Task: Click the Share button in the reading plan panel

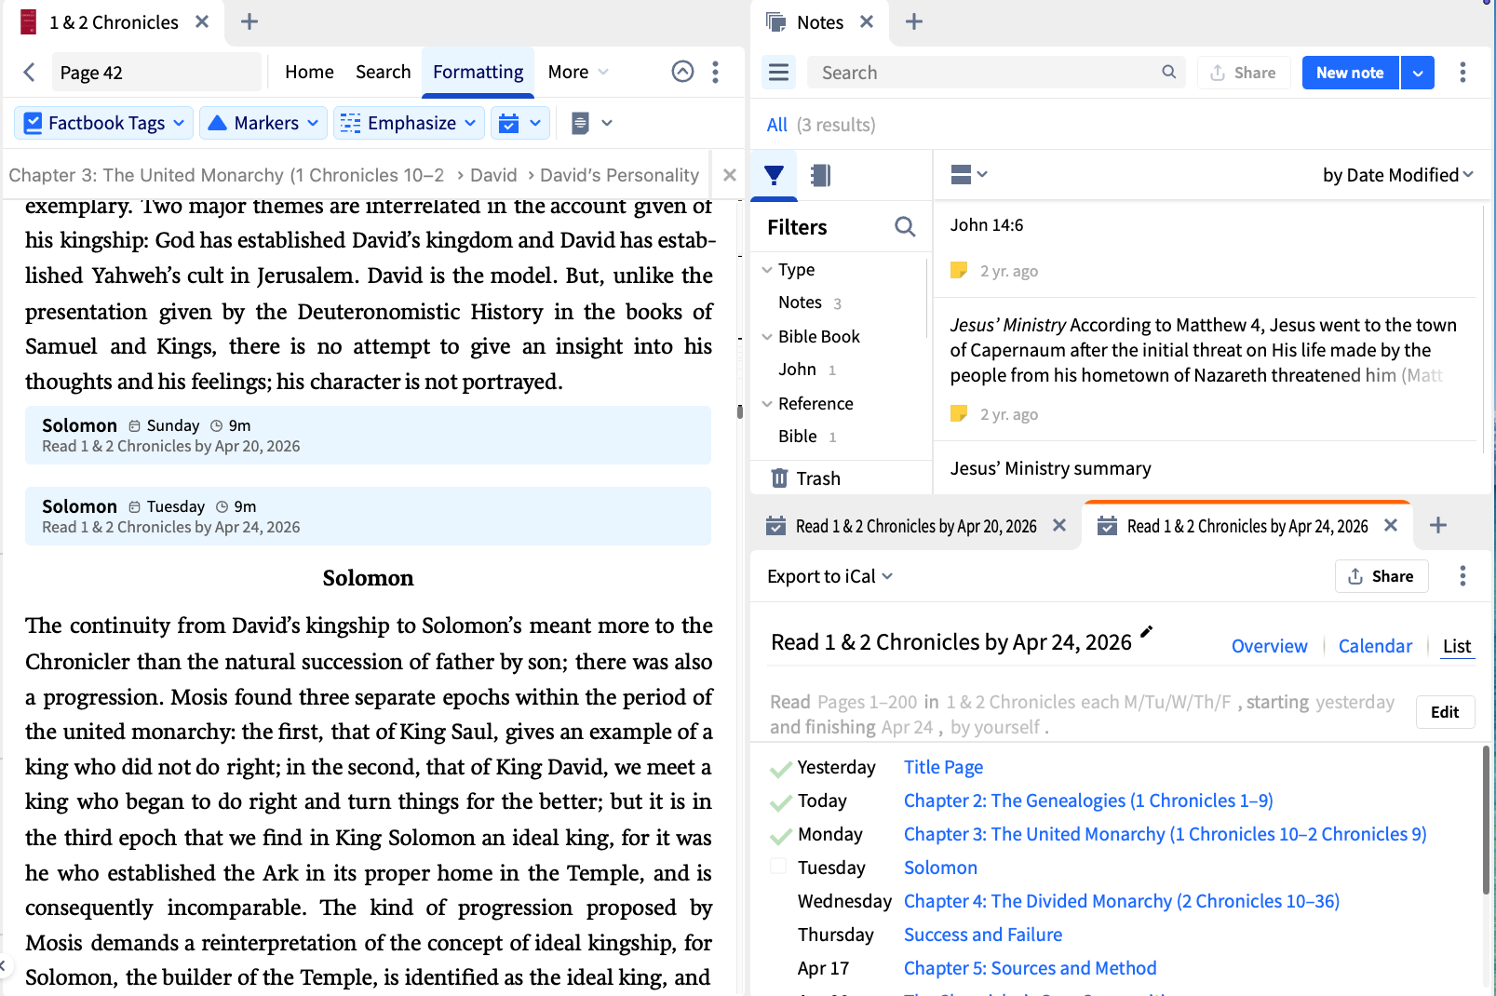Action: point(1381,576)
